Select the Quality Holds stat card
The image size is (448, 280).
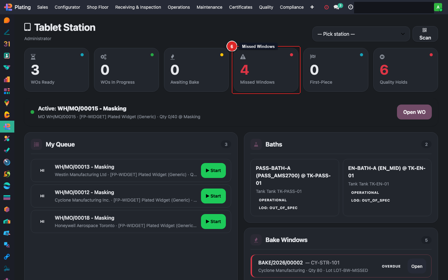pos(405,70)
